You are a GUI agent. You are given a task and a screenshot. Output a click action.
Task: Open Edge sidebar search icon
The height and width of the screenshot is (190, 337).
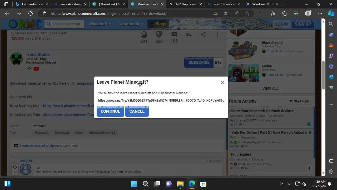[331, 24]
